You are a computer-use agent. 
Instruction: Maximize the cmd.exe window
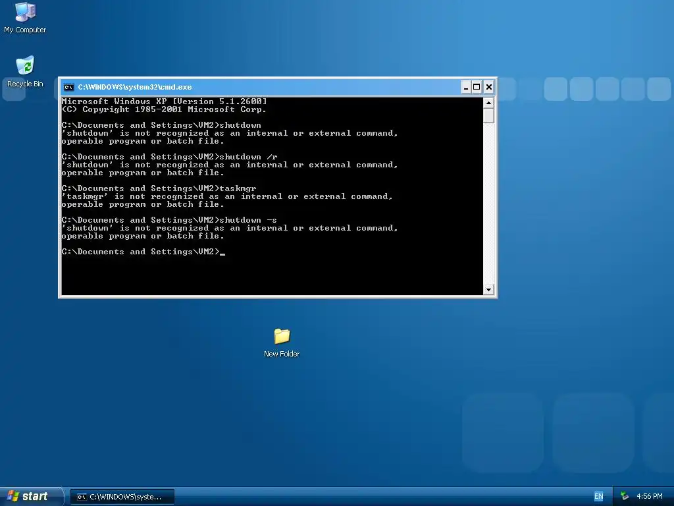pyautogui.click(x=477, y=88)
